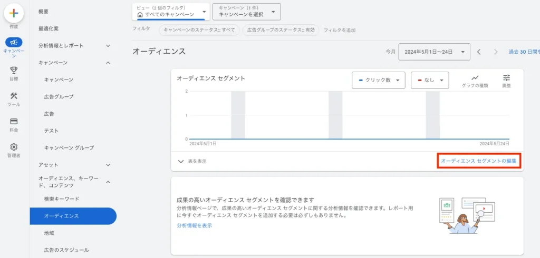
Task: Select 広告のスケジュール in the sidebar
Action: coord(66,250)
